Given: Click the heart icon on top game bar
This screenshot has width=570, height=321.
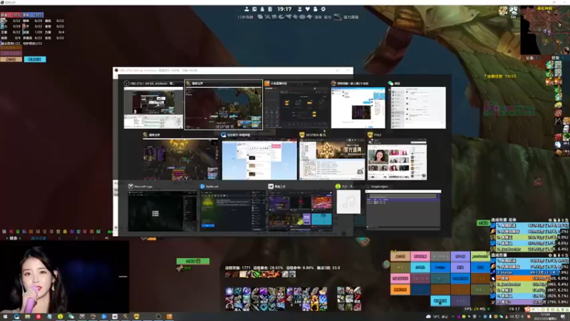Looking at the screenshot, I should tap(308, 9).
